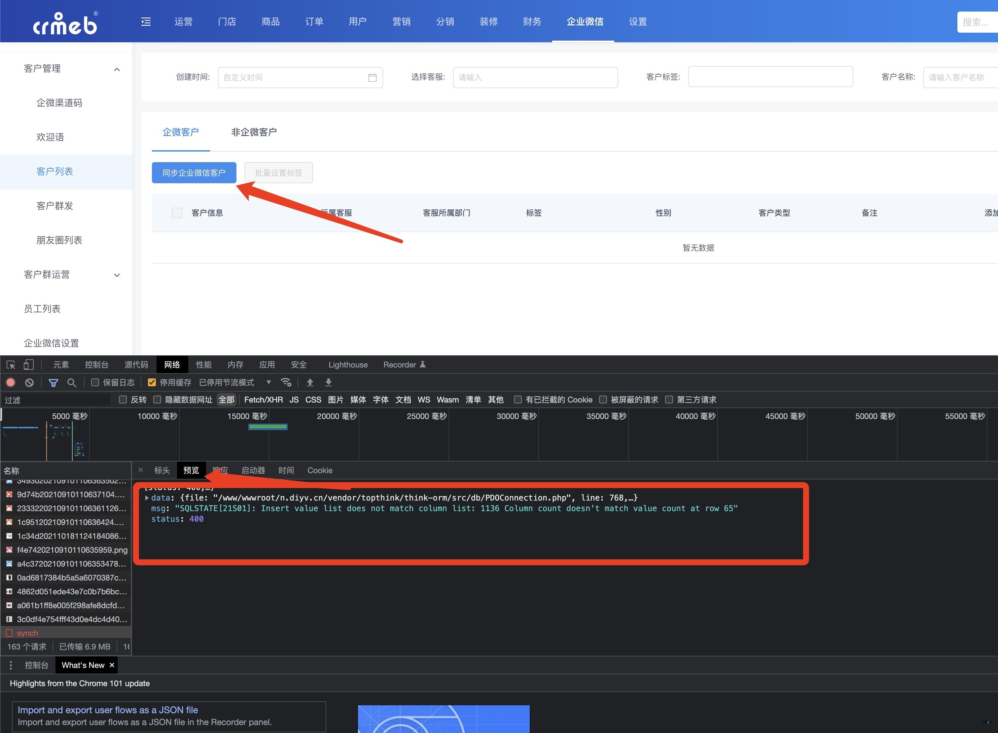The image size is (998, 733).
Task: Toggle DevTools device toolbar icon
Action: (28, 365)
